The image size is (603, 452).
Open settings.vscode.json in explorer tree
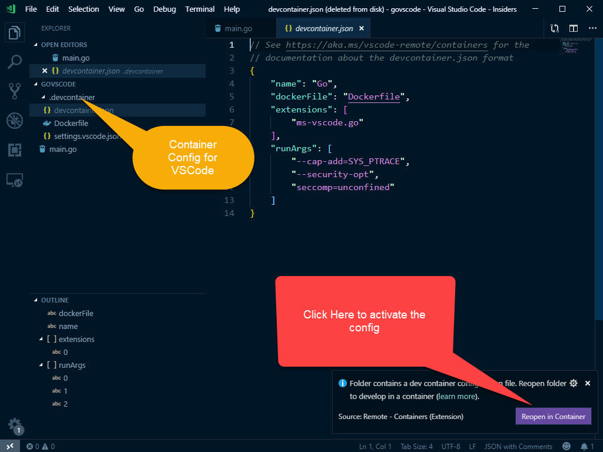117,136
